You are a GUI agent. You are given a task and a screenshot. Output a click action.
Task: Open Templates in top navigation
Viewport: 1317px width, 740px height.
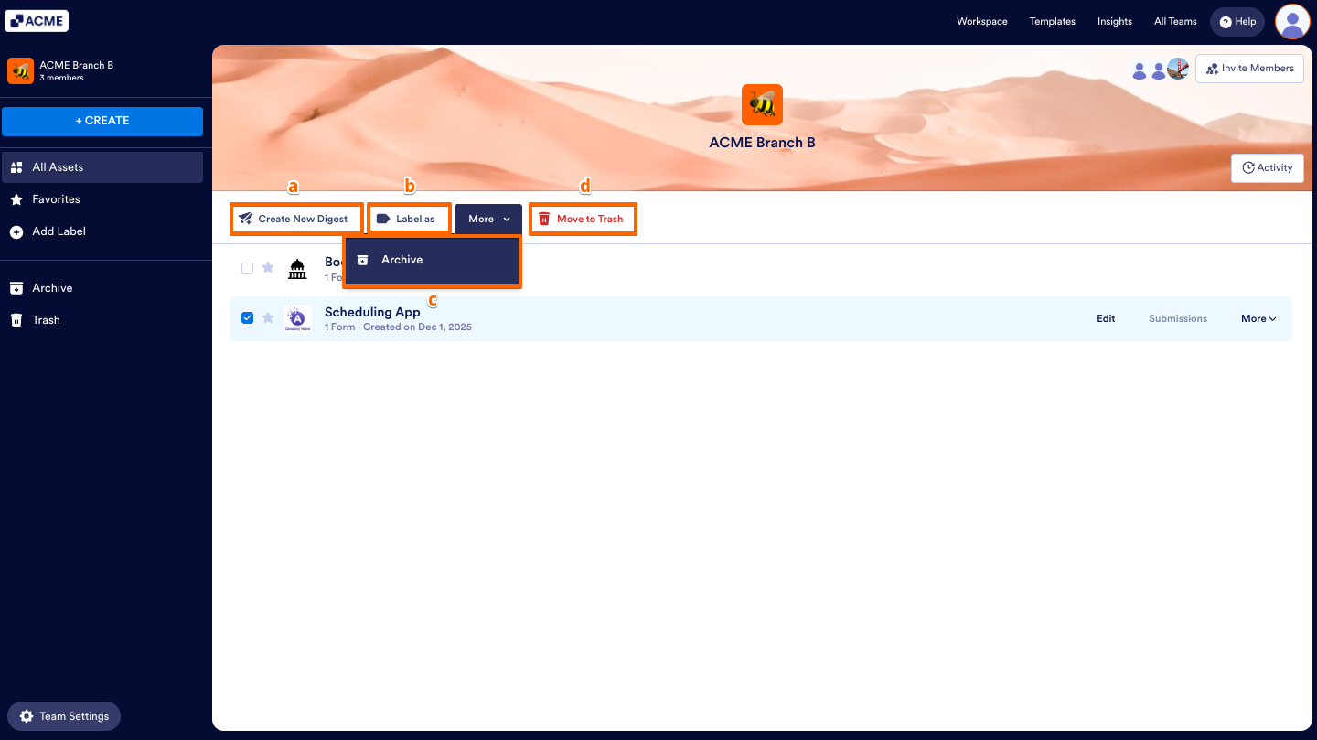click(x=1053, y=21)
